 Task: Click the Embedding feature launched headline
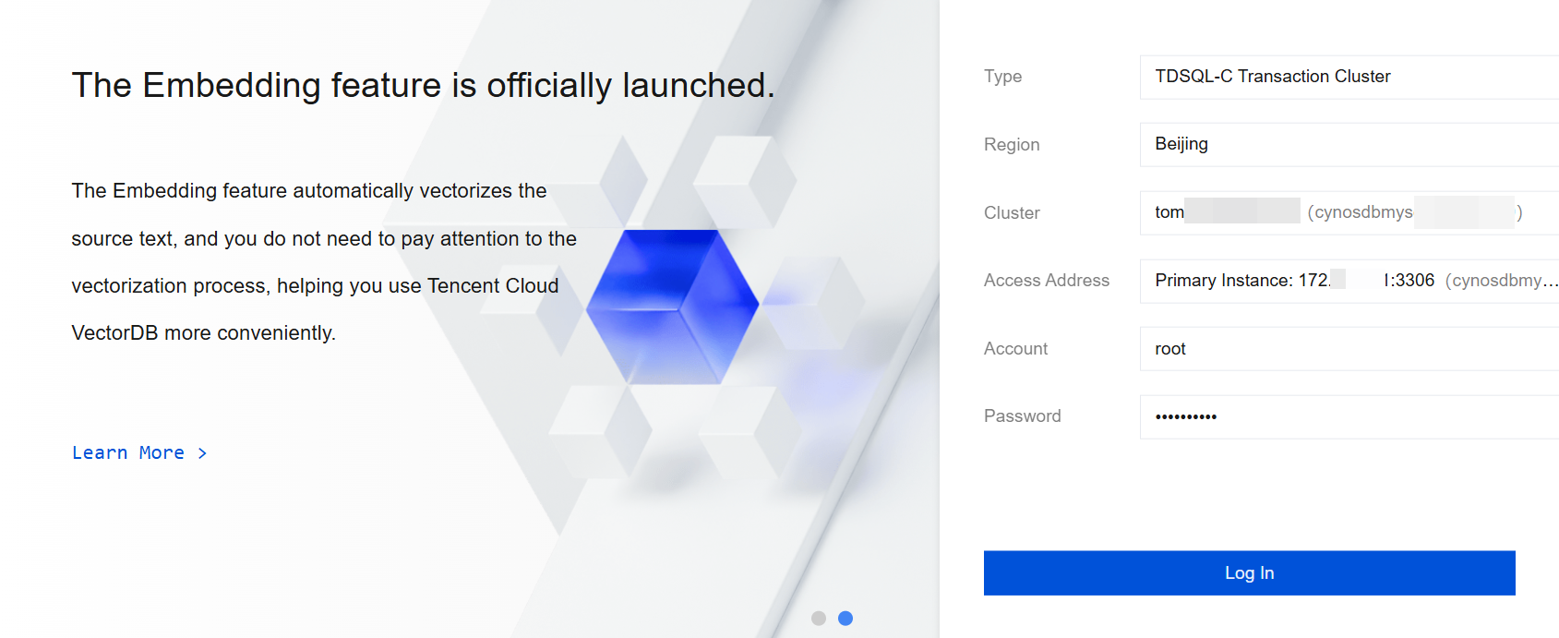tap(423, 85)
